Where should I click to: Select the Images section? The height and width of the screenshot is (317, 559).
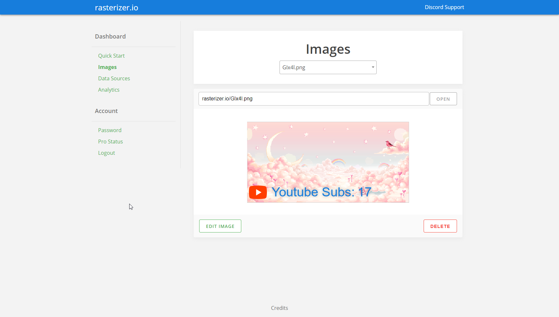107,67
